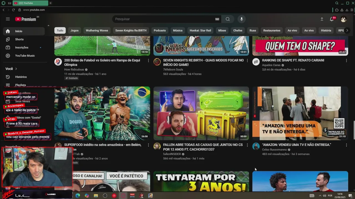Open Playlists in the sidebar

click(24, 85)
